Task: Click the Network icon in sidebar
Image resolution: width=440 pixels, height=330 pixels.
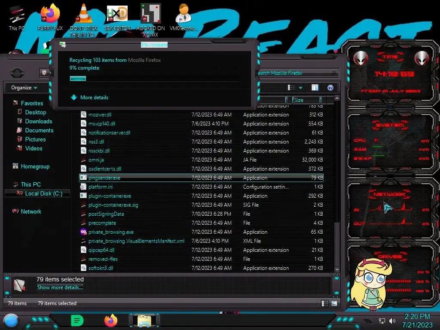Action: click(x=15, y=211)
